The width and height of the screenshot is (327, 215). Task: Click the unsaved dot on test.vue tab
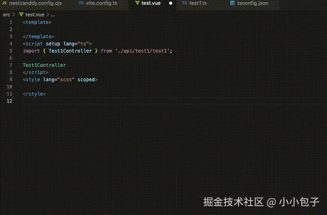(x=170, y=3)
